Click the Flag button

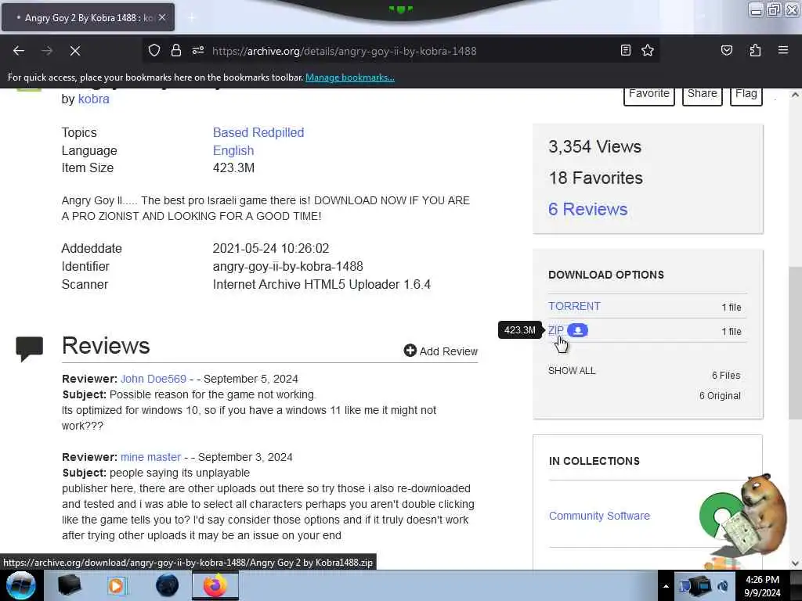746,95
